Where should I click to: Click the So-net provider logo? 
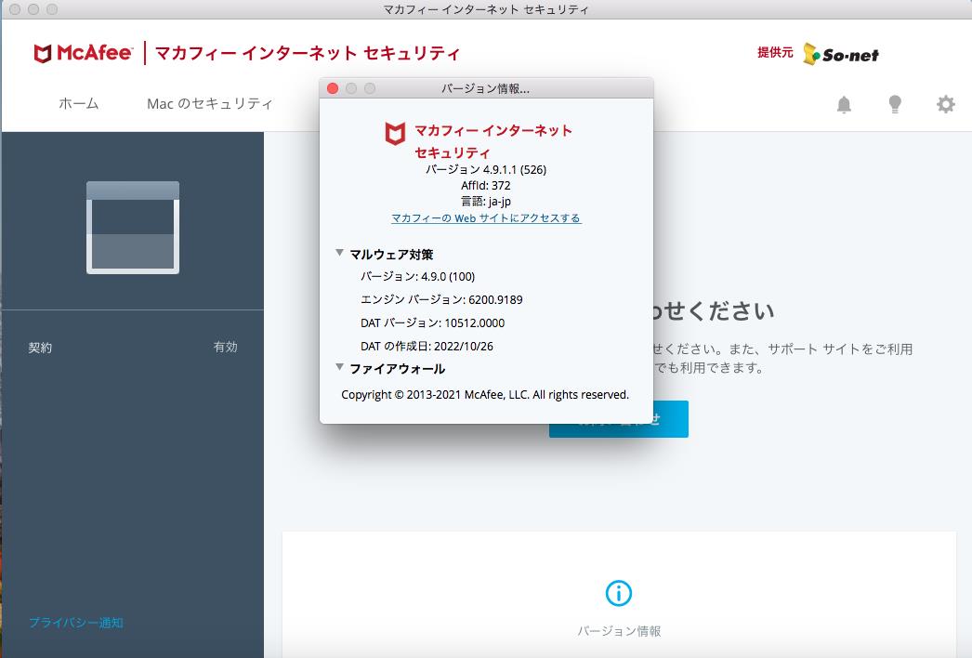pyautogui.click(x=841, y=55)
